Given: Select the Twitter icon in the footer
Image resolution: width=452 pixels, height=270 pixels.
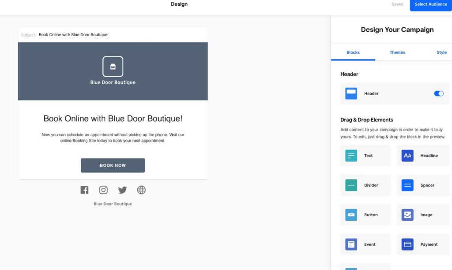Looking at the screenshot, I should pyautogui.click(x=122, y=189).
